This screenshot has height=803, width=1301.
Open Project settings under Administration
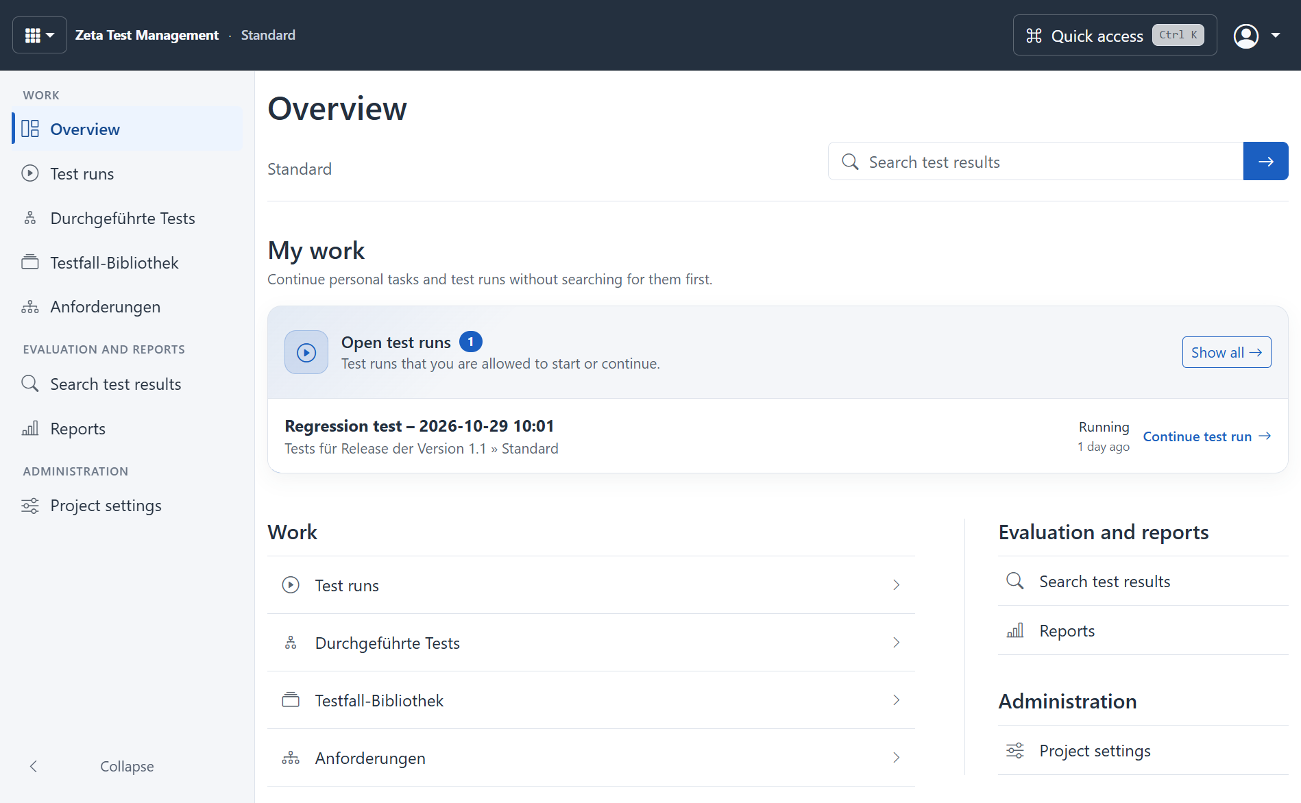coord(1143,750)
